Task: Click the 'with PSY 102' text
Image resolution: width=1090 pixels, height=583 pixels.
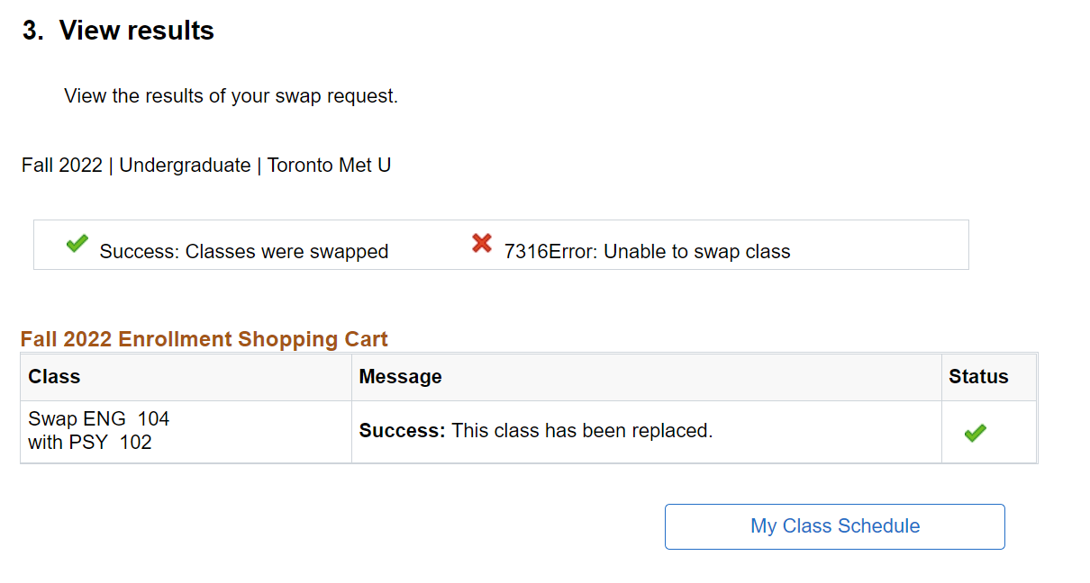Action: [90, 443]
